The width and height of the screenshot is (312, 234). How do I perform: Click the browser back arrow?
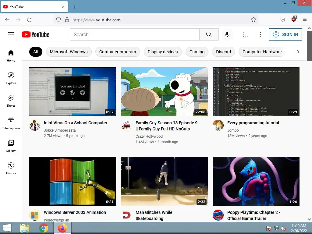click(7, 20)
